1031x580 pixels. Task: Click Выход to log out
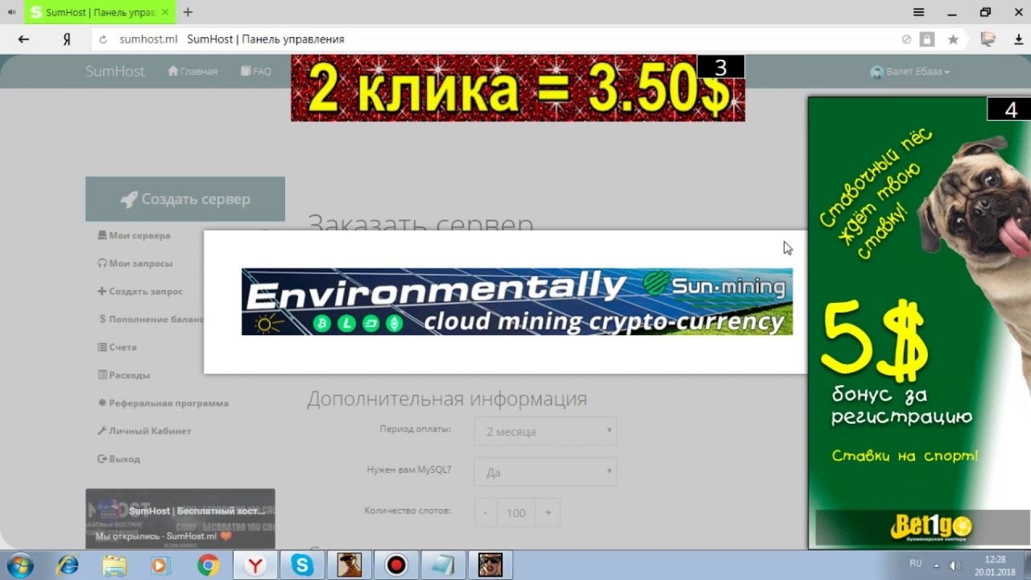pyautogui.click(x=118, y=459)
